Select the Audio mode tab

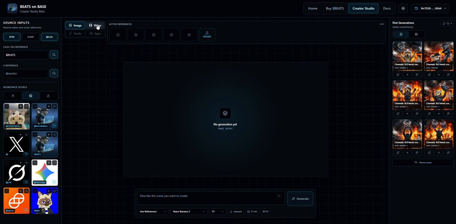coord(75,33)
